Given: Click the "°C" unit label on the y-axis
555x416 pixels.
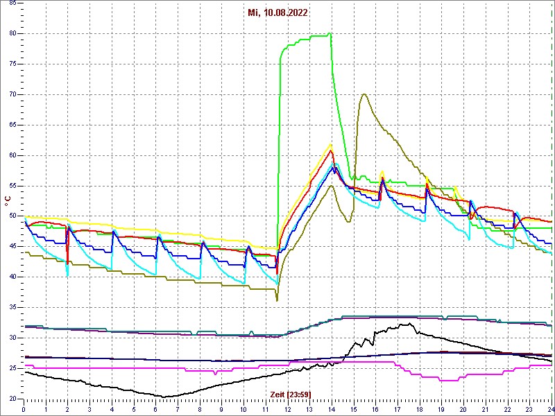Looking at the screenshot, I should point(7,202).
